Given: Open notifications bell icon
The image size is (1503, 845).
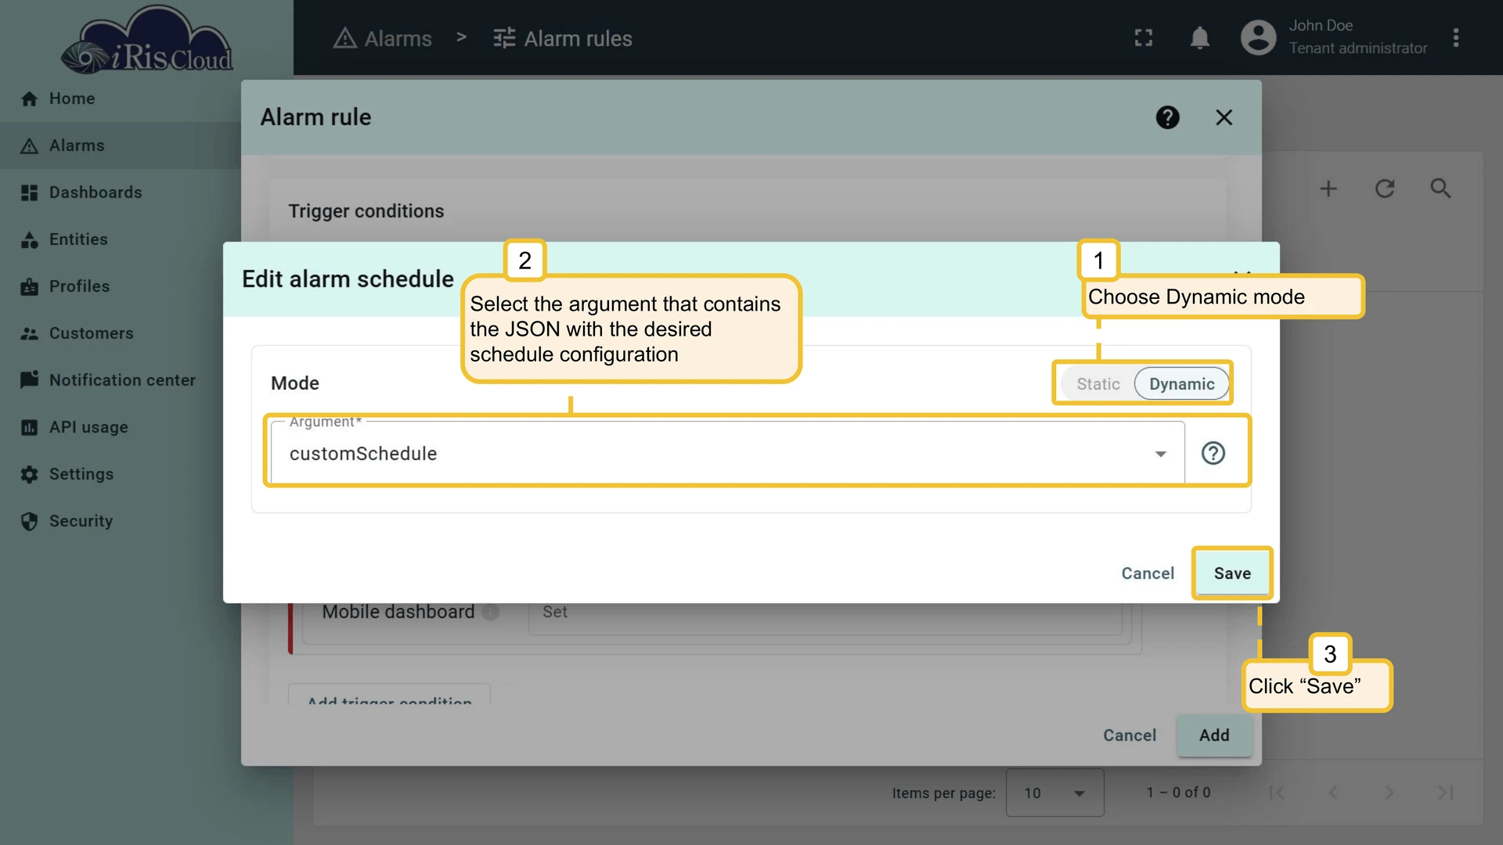Looking at the screenshot, I should click(1200, 38).
